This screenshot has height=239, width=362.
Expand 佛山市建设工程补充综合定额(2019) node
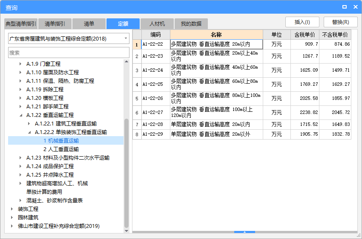point(12,226)
